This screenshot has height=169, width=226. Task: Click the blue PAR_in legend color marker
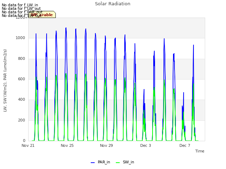click(93, 163)
